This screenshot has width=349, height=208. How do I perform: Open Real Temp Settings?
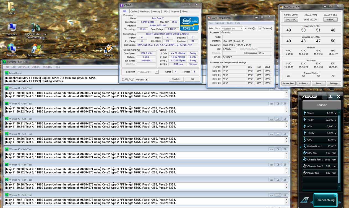coord(334,83)
